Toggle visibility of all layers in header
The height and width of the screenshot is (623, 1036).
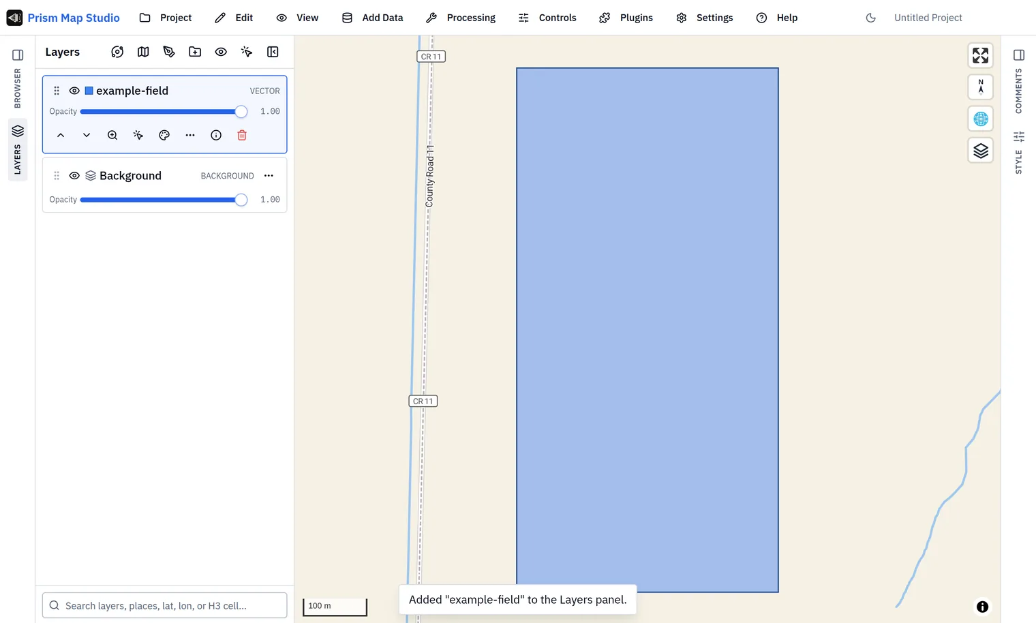point(221,52)
